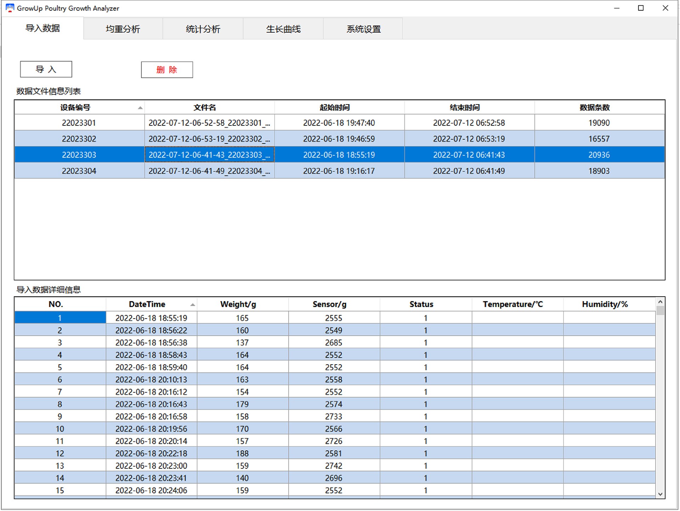This screenshot has height=511, width=680.
Task: Sort detail table by Weight/g header
Action: 238,304
